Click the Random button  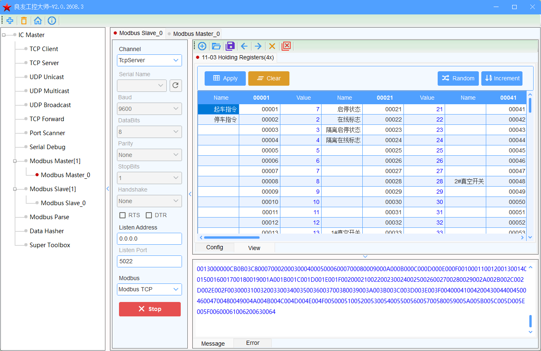click(458, 78)
